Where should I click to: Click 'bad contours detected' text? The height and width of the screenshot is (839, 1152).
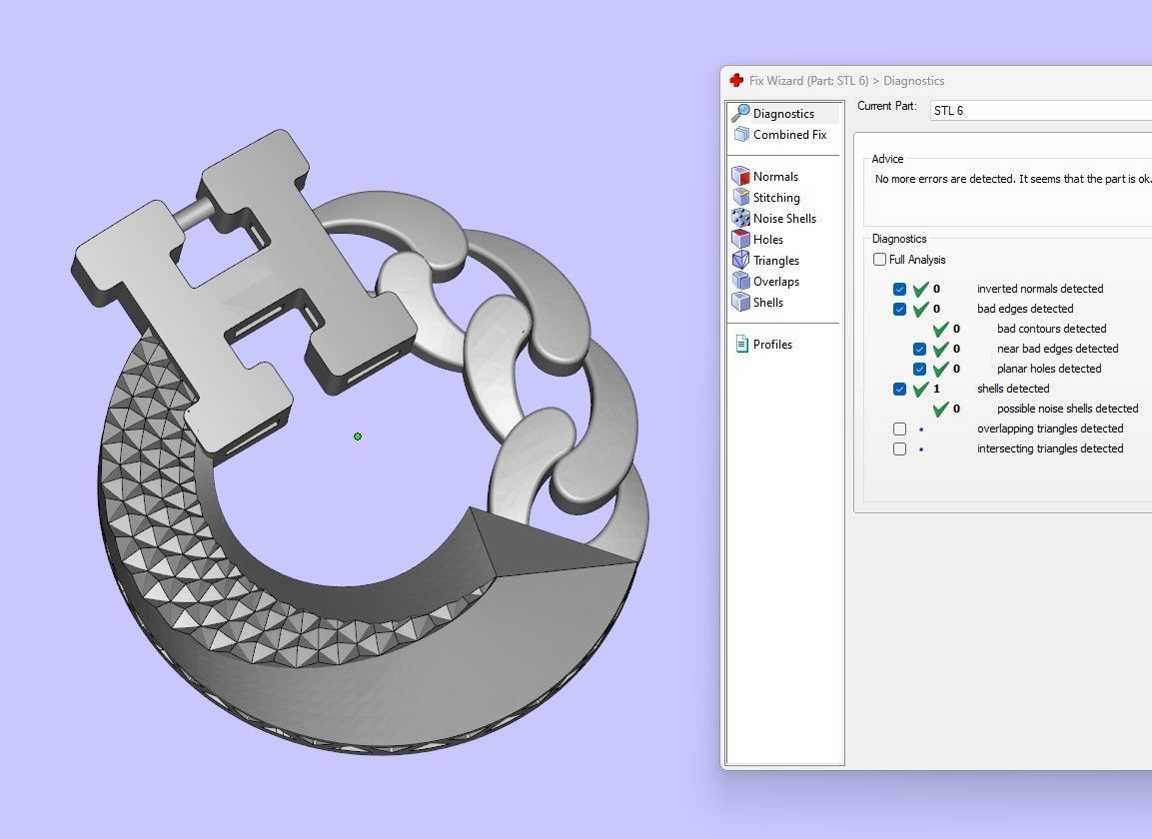1051,329
